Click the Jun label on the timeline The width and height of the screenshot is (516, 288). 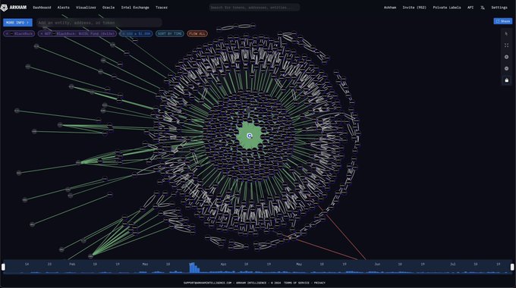(x=377, y=264)
